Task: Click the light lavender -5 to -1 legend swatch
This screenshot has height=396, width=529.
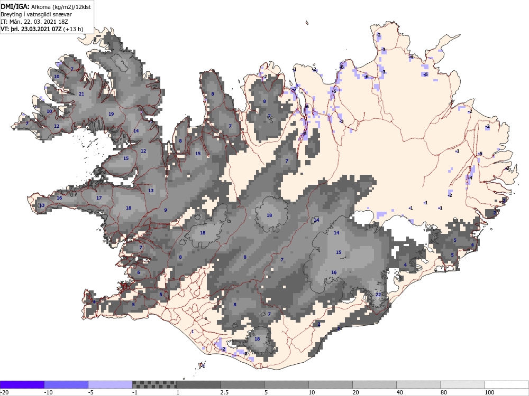Action: 110,384
